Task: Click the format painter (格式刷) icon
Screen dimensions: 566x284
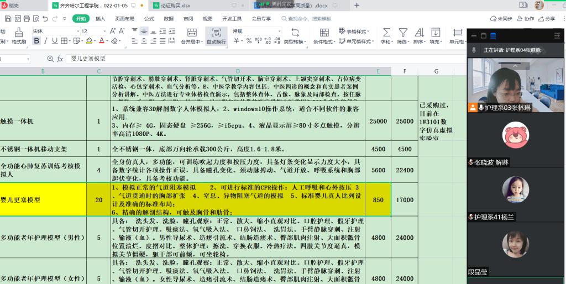Action: point(19,35)
